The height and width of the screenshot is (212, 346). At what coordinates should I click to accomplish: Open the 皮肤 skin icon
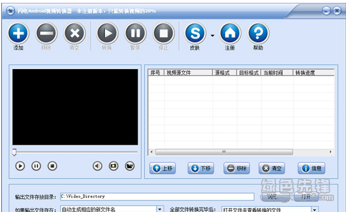195,33
